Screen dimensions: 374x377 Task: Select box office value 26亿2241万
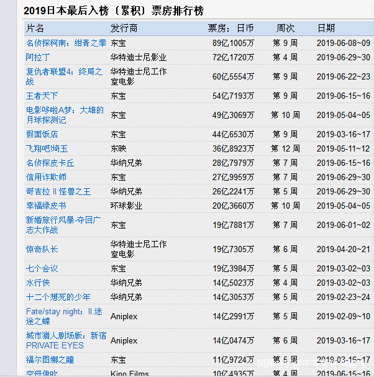(x=233, y=192)
